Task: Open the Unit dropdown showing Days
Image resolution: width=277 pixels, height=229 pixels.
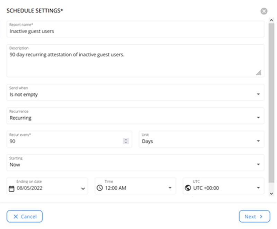Action: 258,141
